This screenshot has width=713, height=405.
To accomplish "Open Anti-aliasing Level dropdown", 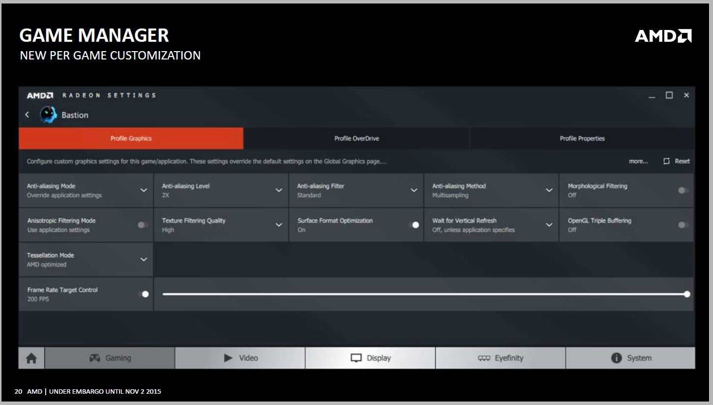I will coord(279,190).
